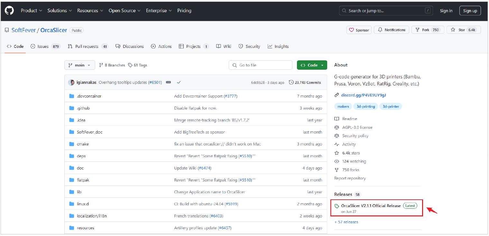Open Notifications bell button
The height and width of the screenshot is (236, 489).
tap(392, 30)
